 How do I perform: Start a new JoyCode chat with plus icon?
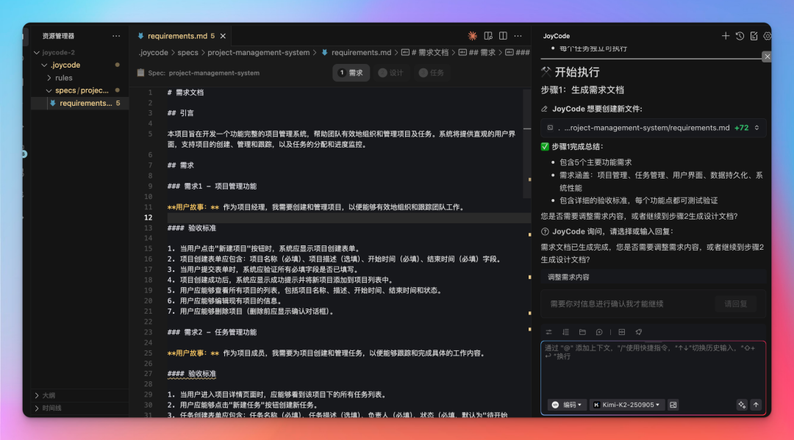point(726,36)
